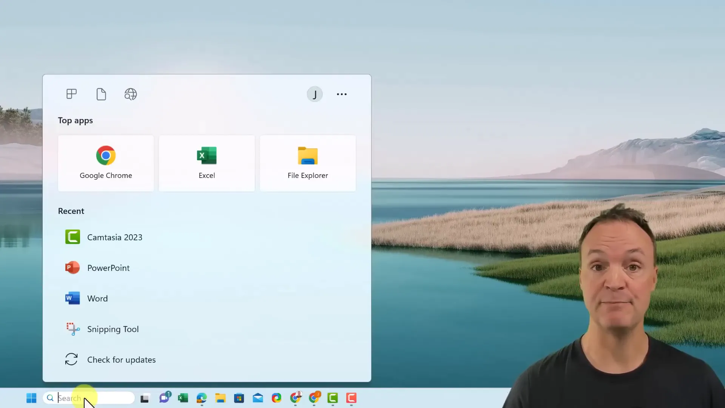Click the Windows Start button
This screenshot has height=408, width=725.
click(x=31, y=398)
